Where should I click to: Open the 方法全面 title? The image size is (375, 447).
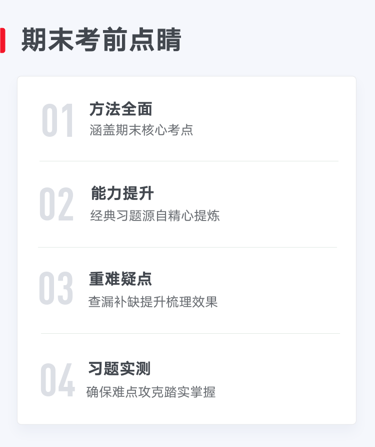tap(121, 109)
